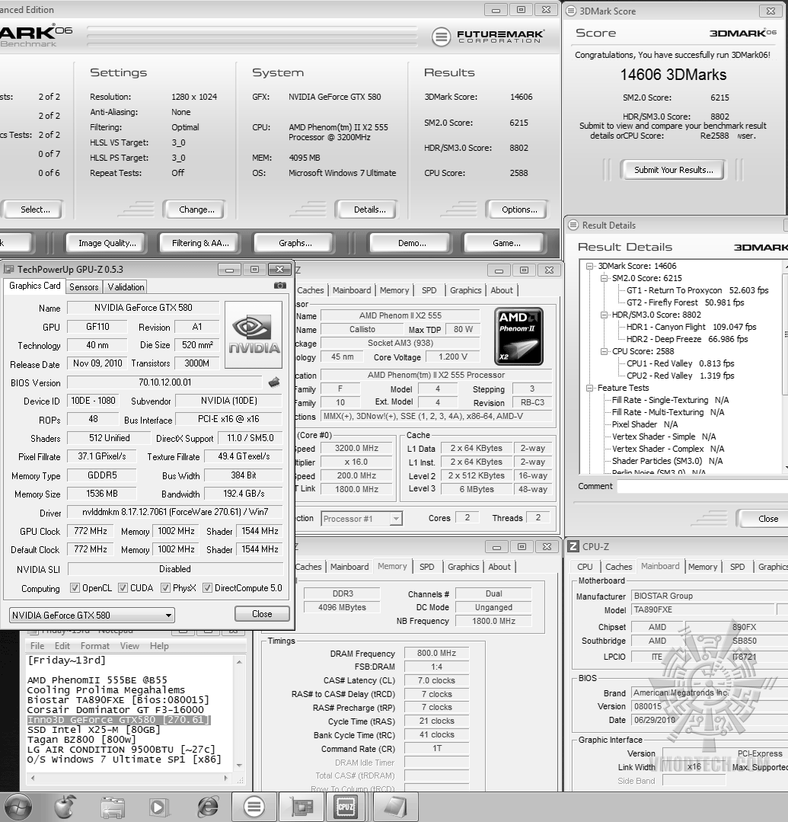Click the Close button in GPU-Z
The height and width of the screenshot is (822, 788).
(x=262, y=614)
